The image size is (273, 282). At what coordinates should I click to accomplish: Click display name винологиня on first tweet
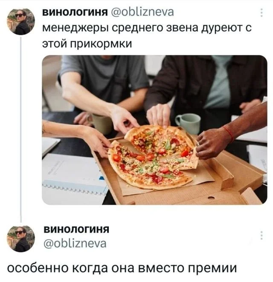pyautogui.click(x=75, y=13)
